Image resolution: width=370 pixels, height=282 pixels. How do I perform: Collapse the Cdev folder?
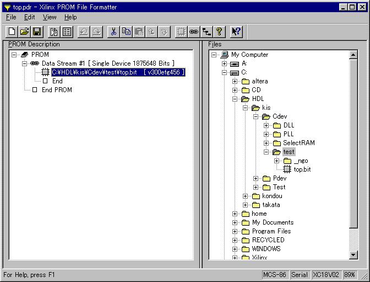[256, 116]
